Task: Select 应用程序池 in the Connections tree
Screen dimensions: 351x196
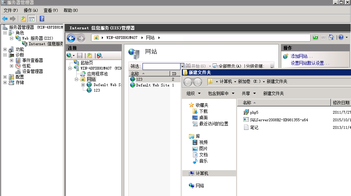Action: [x=97, y=74]
